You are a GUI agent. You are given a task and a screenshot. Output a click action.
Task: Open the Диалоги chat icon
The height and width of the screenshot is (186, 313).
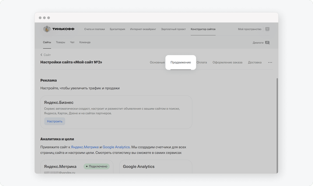(267, 42)
